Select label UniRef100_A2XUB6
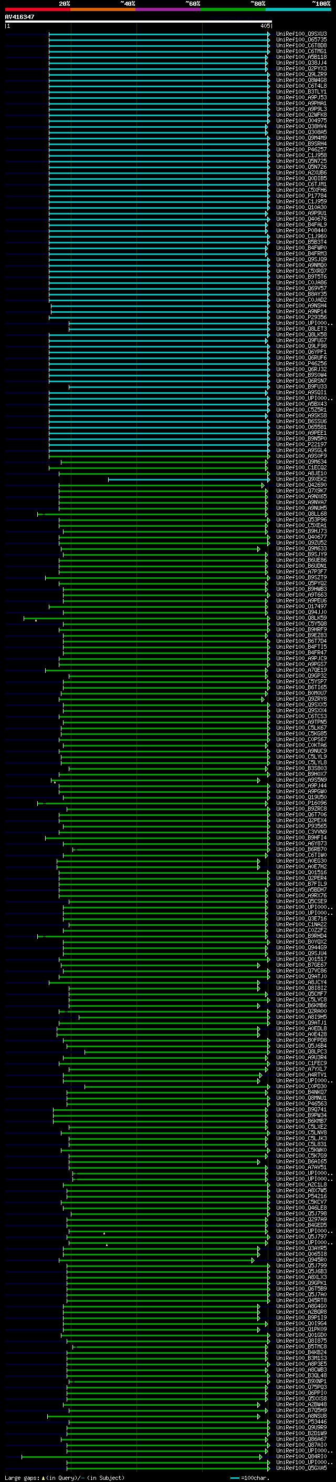Image resolution: width=336 pixels, height=1482 pixels. click(301, 172)
